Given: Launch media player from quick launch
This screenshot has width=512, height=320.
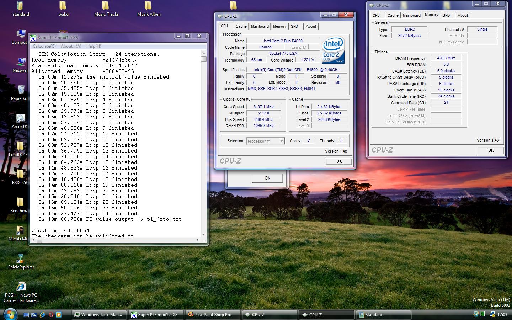Looking at the screenshot, I should point(59,315).
